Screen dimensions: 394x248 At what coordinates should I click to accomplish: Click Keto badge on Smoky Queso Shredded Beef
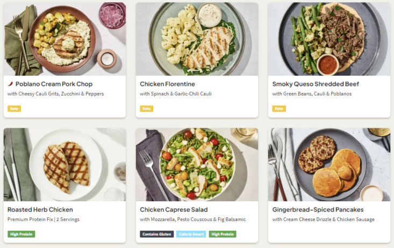tap(278, 108)
